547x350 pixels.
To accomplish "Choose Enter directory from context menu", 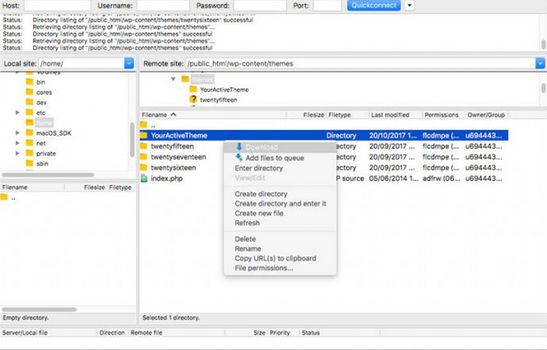I will pos(258,168).
